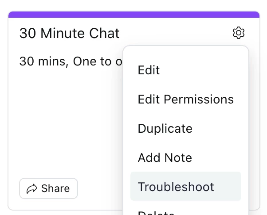Click the curved arrow icon inside Share
Viewport: 267px width, 215px height.
point(32,188)
